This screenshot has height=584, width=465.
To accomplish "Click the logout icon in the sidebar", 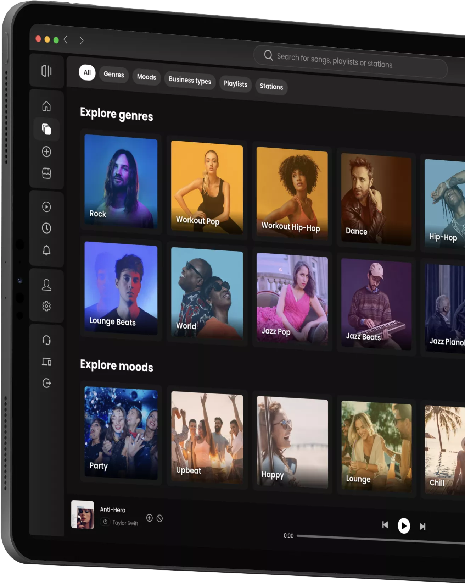I will [46, 383].
